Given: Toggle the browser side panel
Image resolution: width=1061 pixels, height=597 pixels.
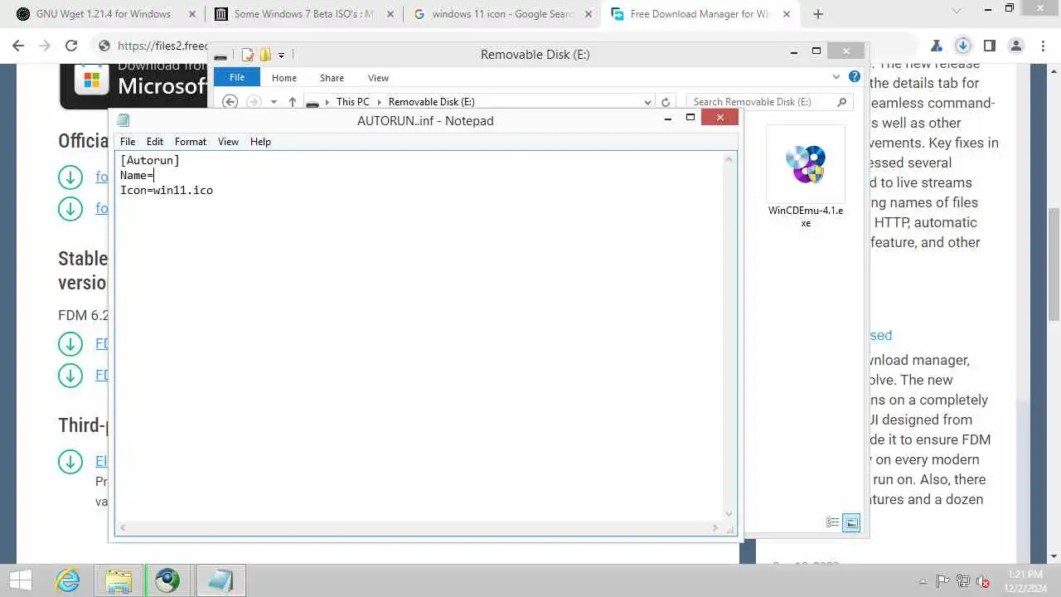Looking at the screenshot, I should click(989, 46).
